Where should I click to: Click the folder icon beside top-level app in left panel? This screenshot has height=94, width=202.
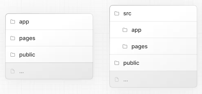pos(13,22)
